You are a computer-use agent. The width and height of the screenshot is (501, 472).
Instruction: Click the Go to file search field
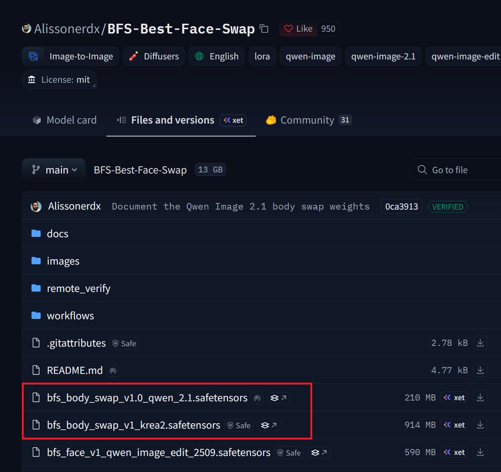(x=455, y=170)
